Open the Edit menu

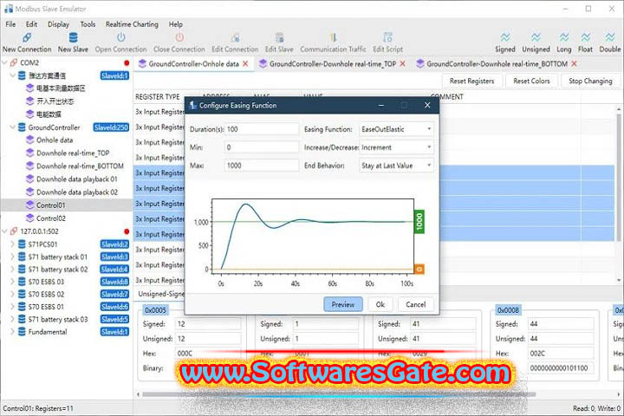click(31, 24)
